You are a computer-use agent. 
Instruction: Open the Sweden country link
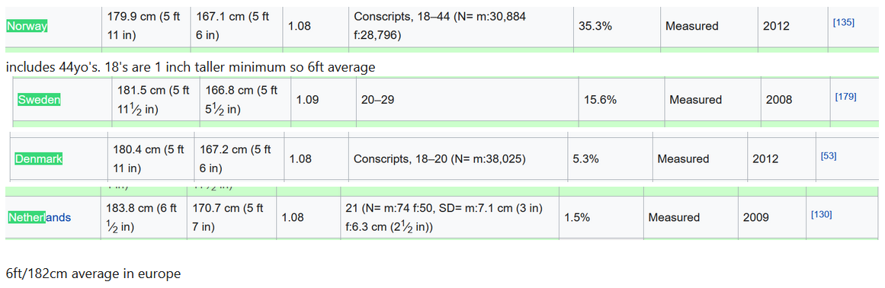39,100
